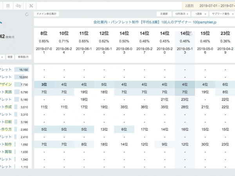Click the 2019-07-01 column date

(44, 50)
